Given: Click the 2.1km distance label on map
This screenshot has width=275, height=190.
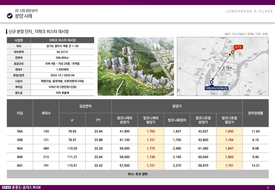Looking at the screenshot, I should pyautogui.click(x=227, y=68).
